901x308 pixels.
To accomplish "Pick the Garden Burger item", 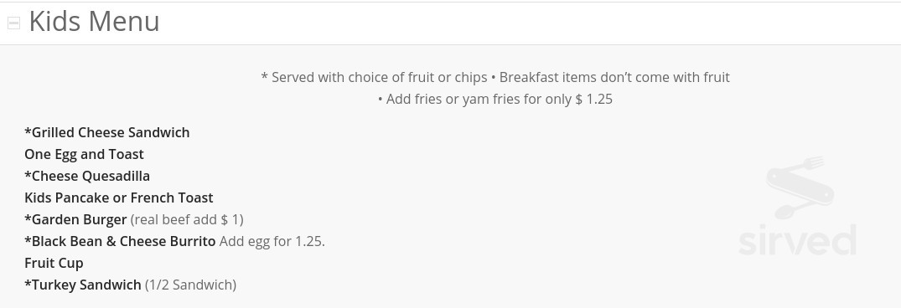I will coord(75,219).
